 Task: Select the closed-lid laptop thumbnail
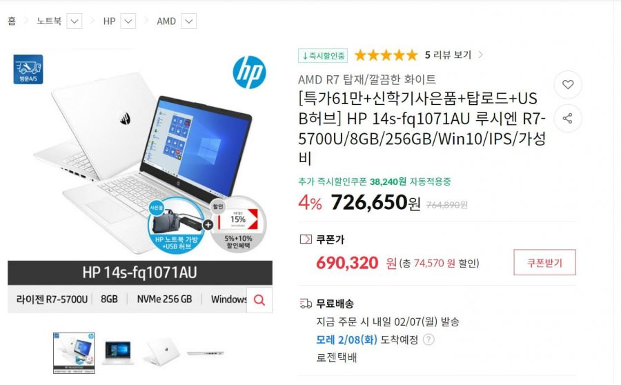(161, 352)
